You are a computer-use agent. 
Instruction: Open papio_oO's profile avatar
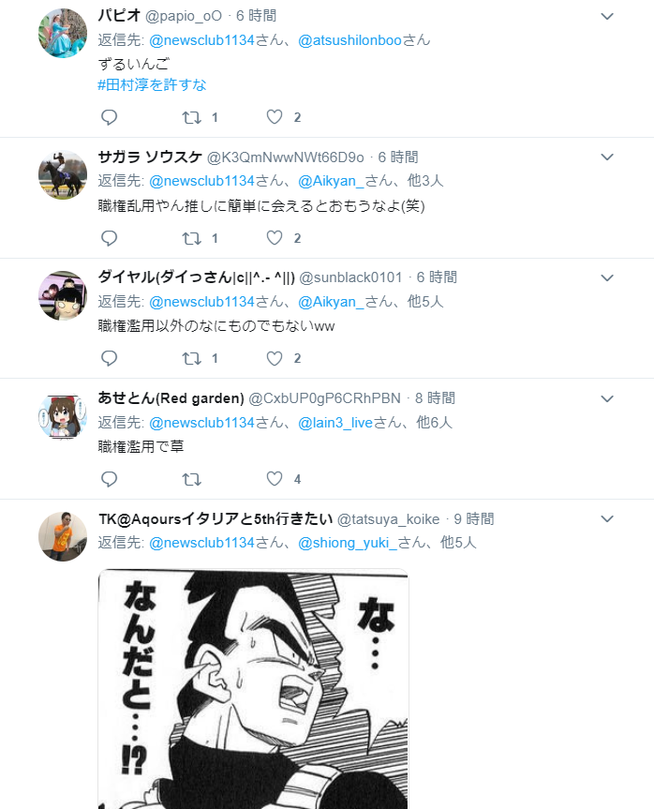coord(63,33)
